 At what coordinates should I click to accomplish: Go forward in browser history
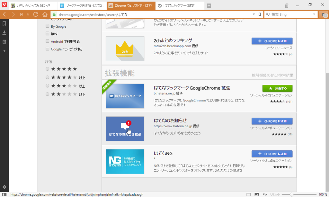pyautogui.click(x=13, y=14)
